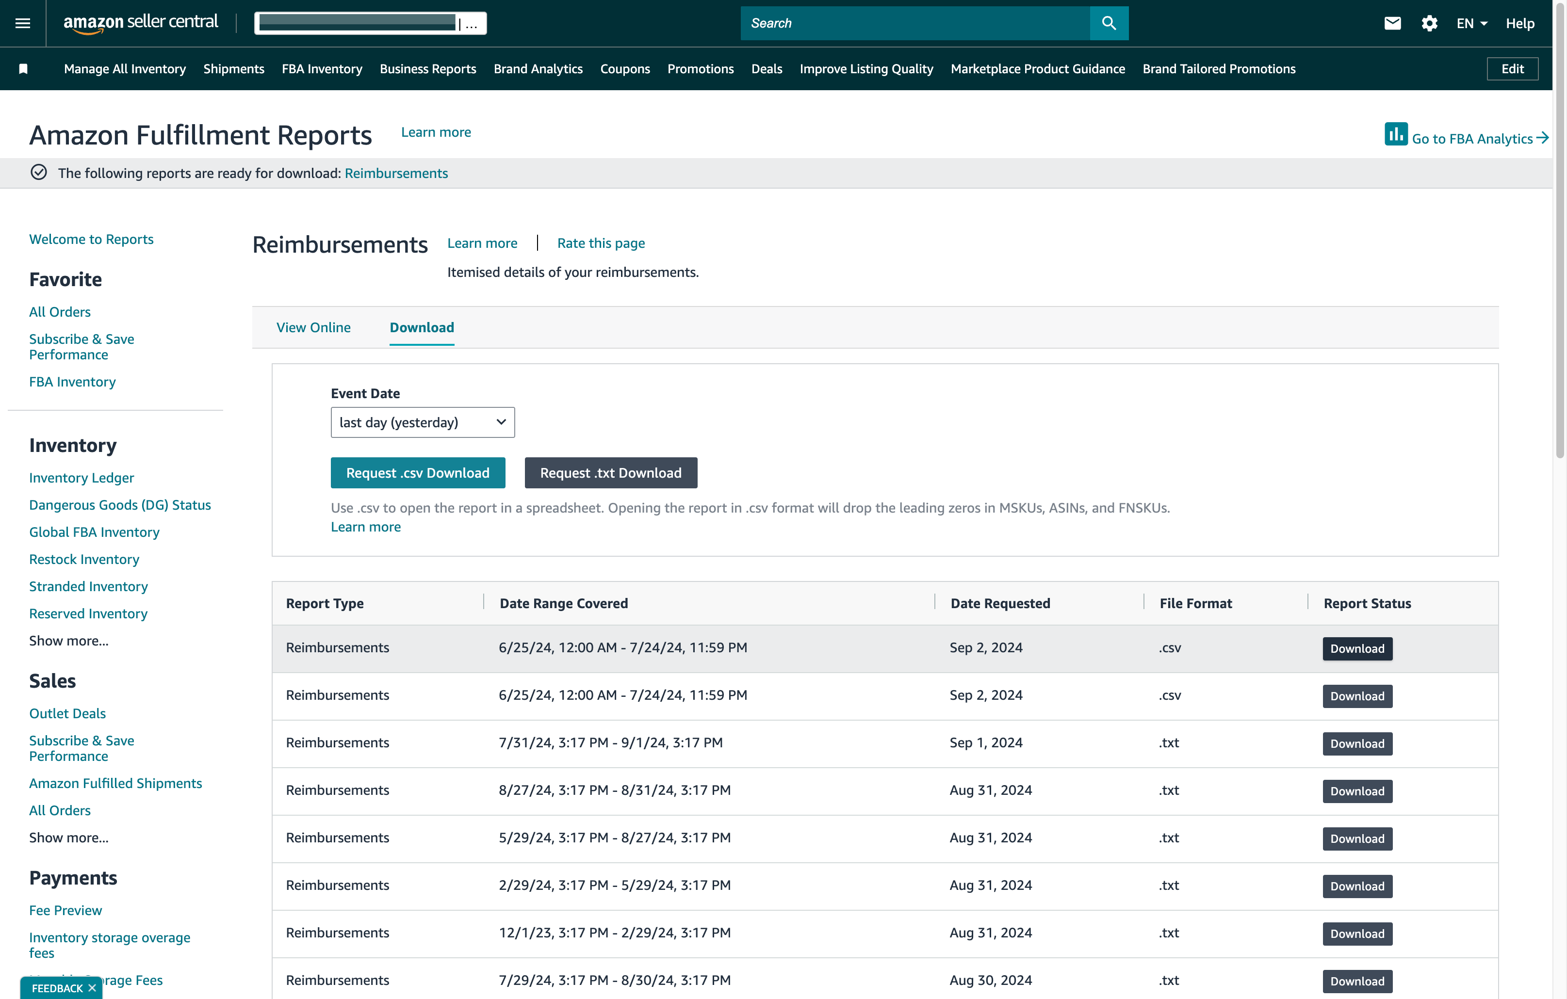Viewport: 1567px width, 999px height.
Task: Expand the EN language dropdown
Action: point(1472,23)
